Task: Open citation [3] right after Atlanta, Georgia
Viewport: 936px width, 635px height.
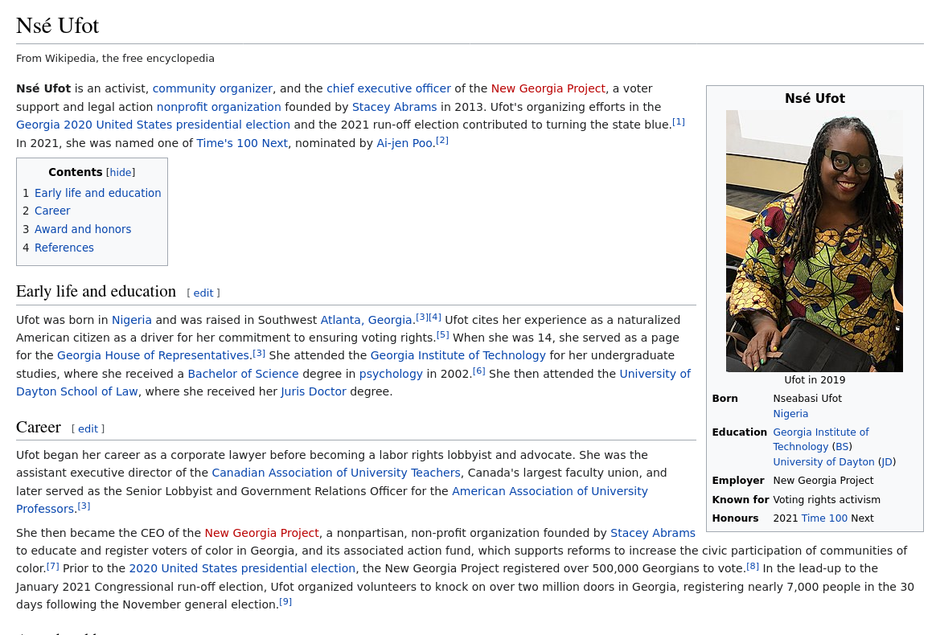Action: click(422, 317)
